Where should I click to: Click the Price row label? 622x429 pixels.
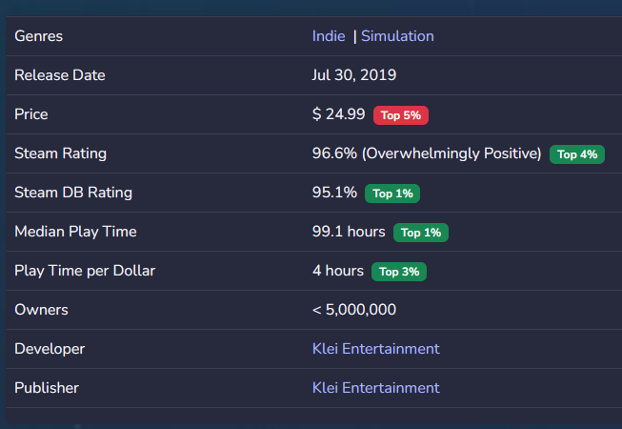pyautogui.click(x=30, y=114)
